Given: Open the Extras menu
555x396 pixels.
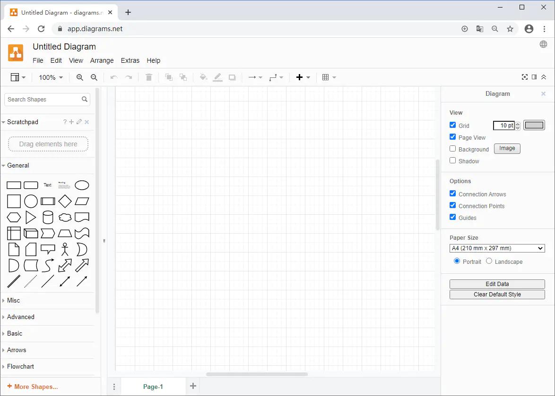Looking at the screenshot, I should pyautogui.click(x=130, y=60).
